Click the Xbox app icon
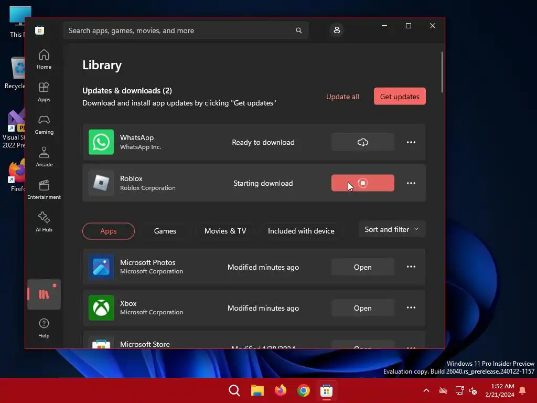Viewport: 537px width, 403px height. click(101, 307)
